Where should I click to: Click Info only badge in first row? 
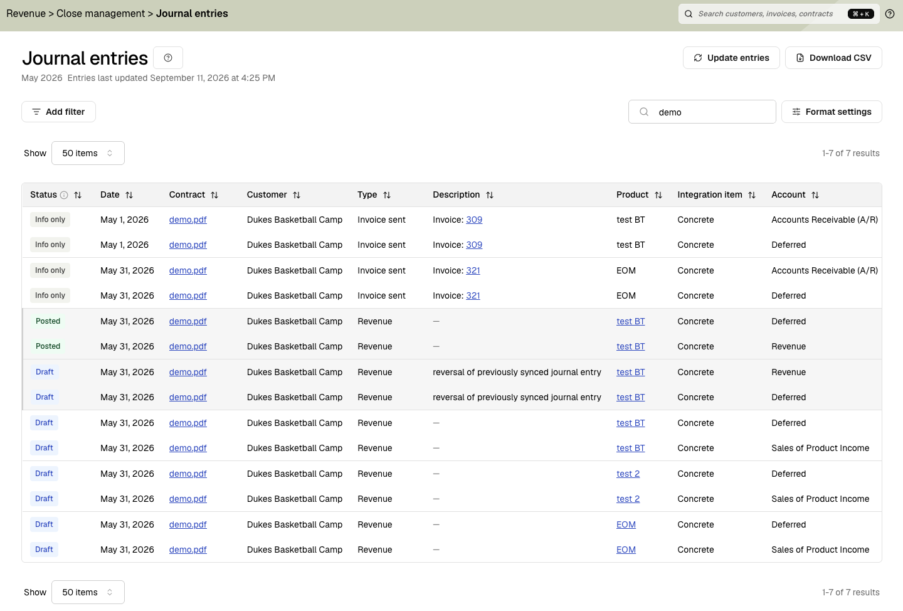point(50,220)
